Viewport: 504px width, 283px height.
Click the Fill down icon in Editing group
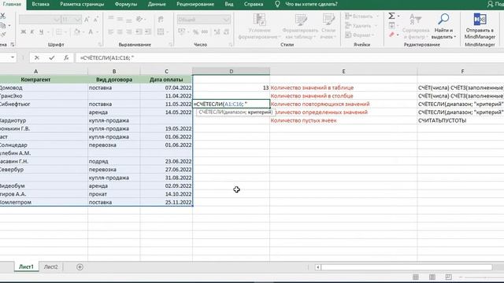(392, 25)
